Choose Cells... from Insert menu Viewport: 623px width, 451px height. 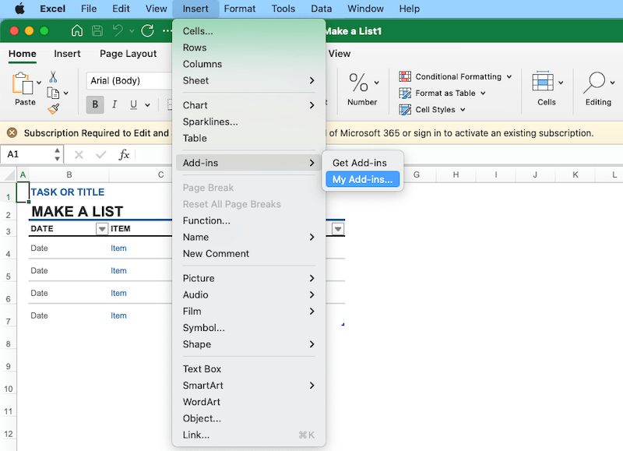pos(248,31)
